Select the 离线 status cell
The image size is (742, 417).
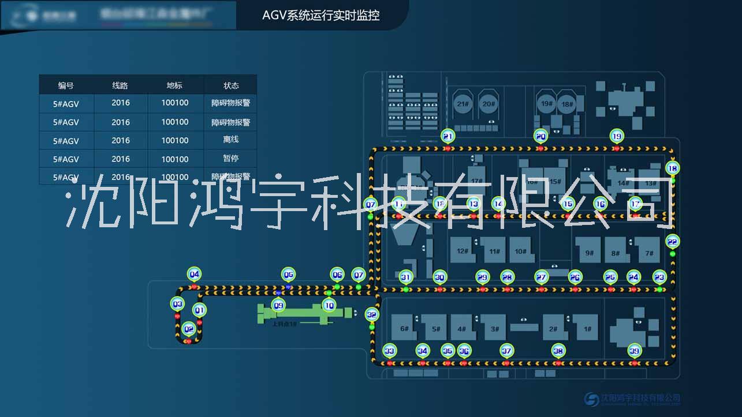coord(231,140)
